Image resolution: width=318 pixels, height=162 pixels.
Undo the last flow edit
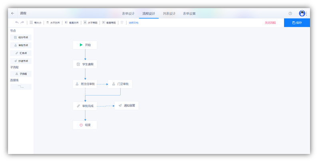click(17, 22)
